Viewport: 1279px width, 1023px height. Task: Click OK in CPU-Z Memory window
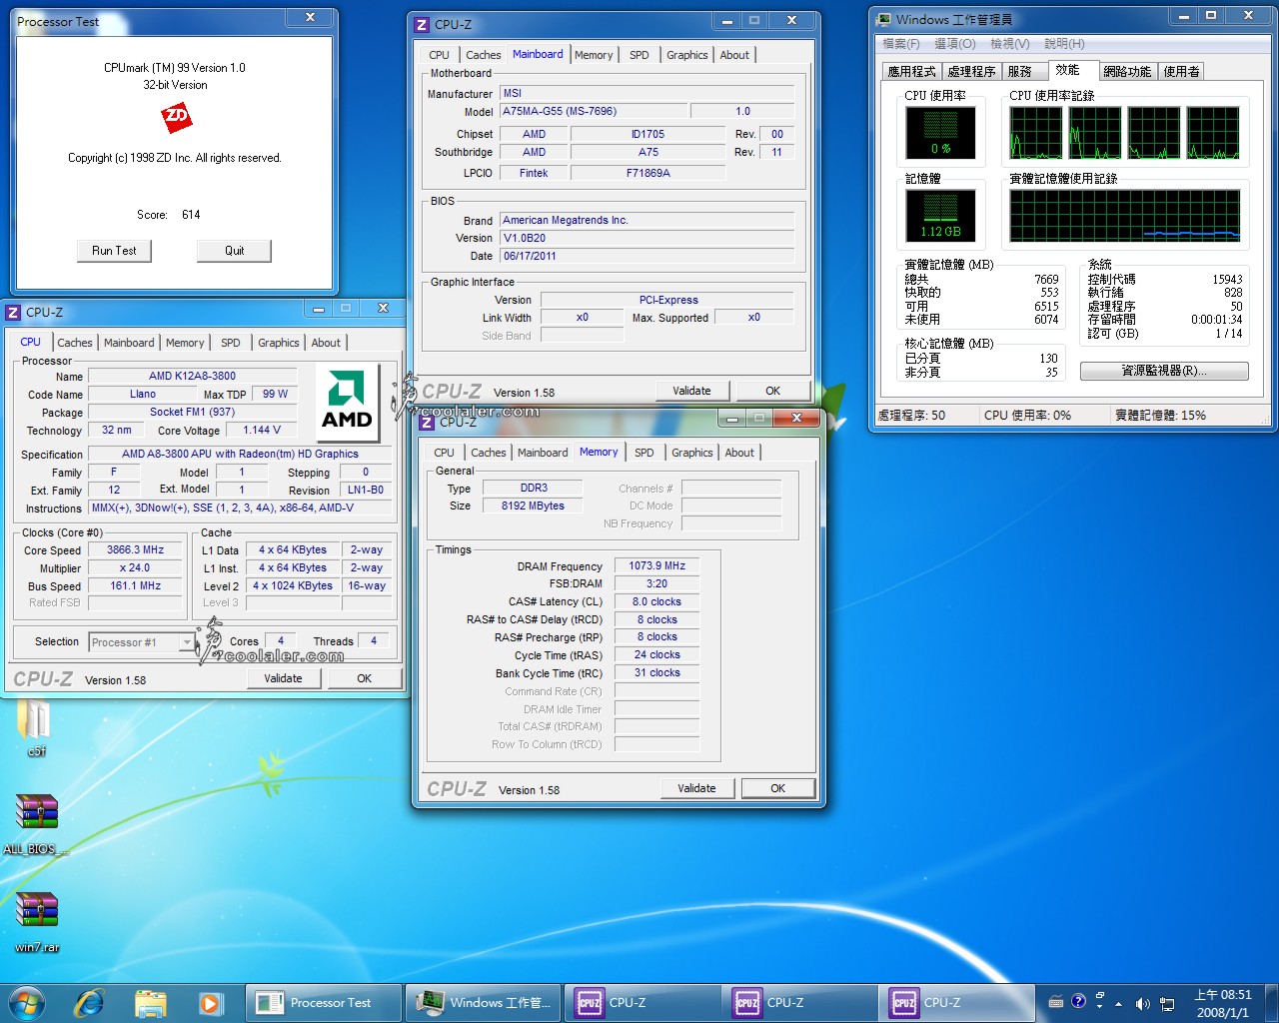[777, 788]
